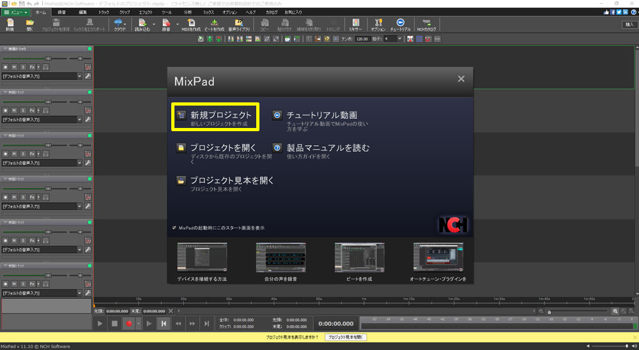639x350 pixels.
Task: Click the ビートを作成 beat maker icon
Action: [214, 24]
